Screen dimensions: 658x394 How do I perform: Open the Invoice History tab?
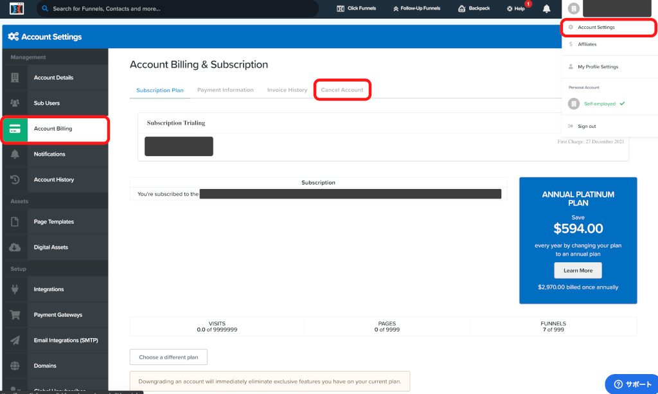287,90
